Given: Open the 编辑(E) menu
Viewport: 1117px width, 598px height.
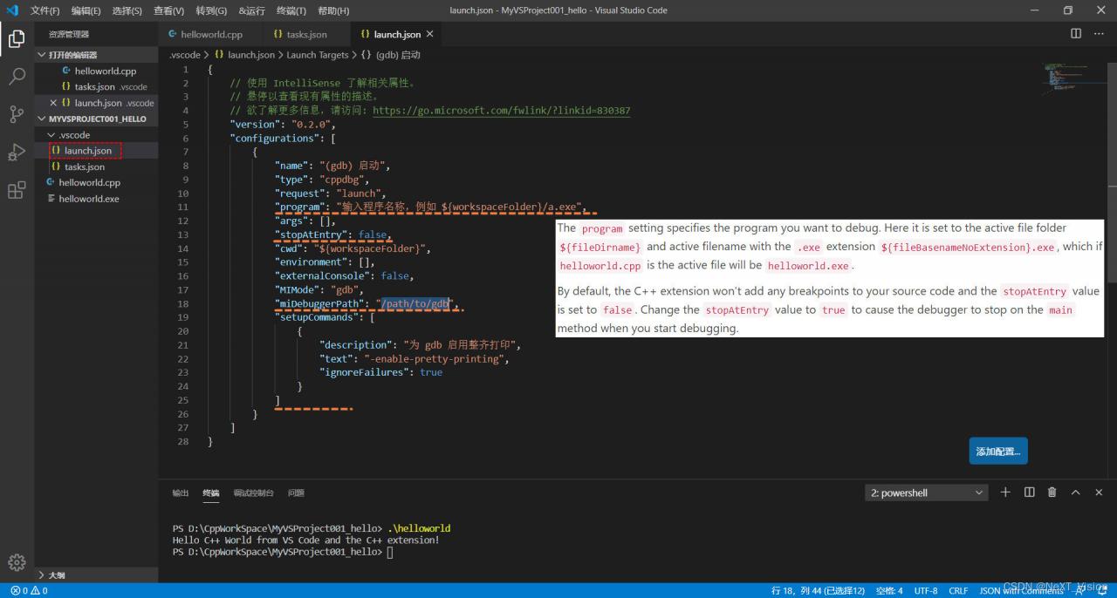Looking at the screenshot, I should point(86,10).
